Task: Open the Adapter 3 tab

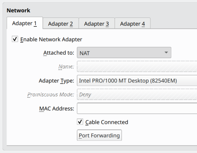Action: 97,24
